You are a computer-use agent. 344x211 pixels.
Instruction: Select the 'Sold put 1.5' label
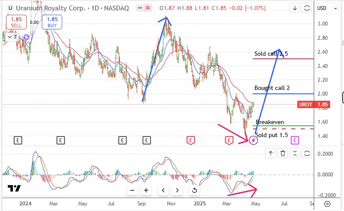[x=271, y=135]
